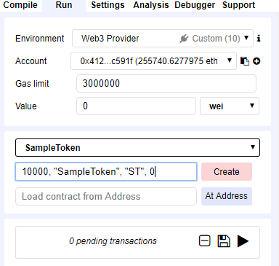Click the At Address button
Image resolution: width=279 pixels, height=266 pixels.
pyautogui.click(x=227, y=196)
